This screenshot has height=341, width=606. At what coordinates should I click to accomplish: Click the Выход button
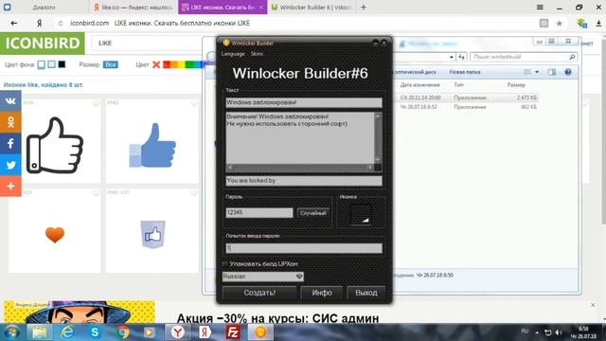tap(366, 293)
